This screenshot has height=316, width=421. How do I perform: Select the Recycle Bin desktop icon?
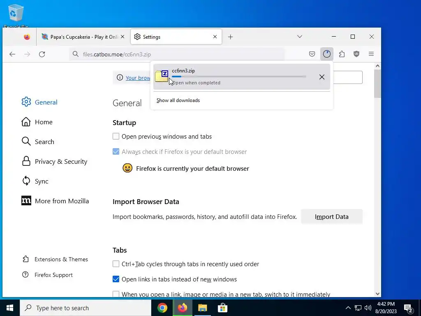pyautogui.click(x=16, y=16)
